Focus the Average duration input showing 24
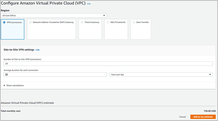Screen dimensions: 218x121 click(x=55, y=75)
